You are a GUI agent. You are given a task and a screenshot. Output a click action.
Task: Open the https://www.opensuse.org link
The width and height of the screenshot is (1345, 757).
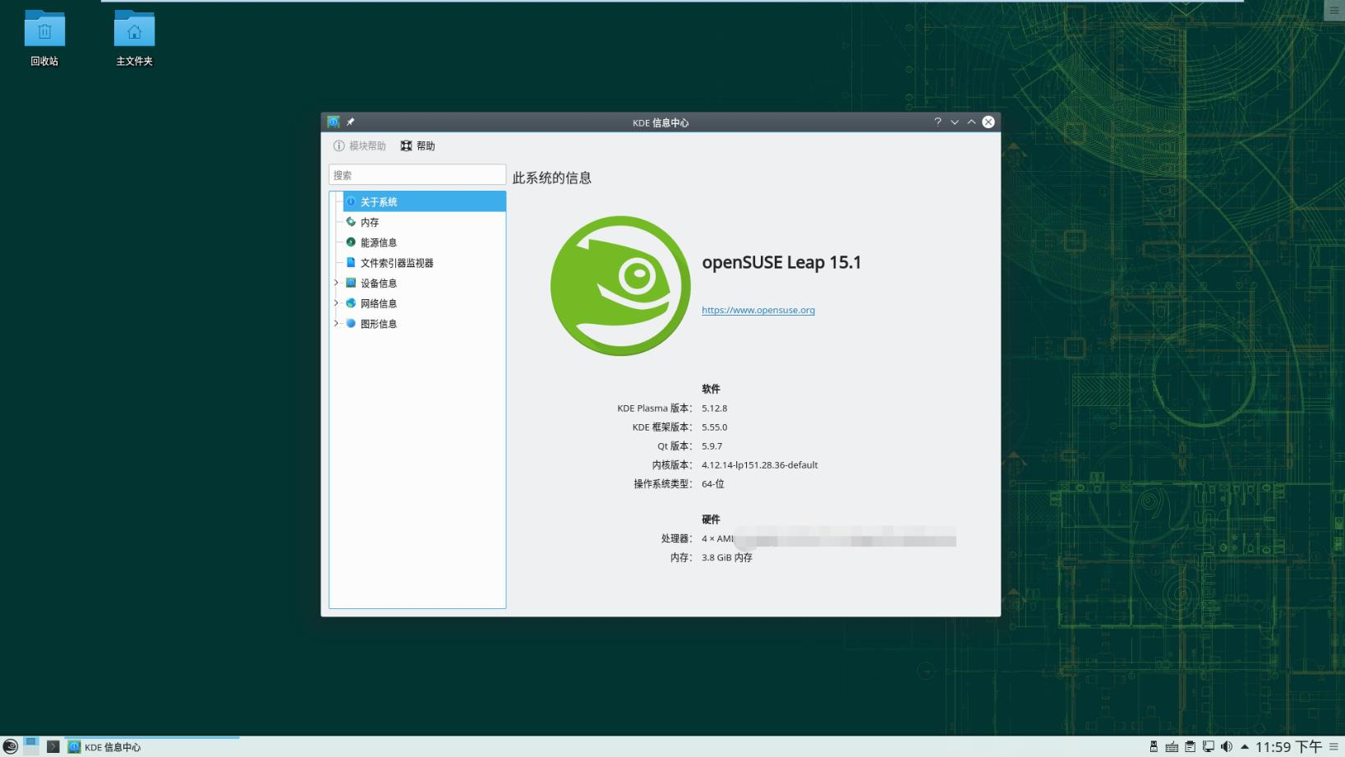pos(758,310)
